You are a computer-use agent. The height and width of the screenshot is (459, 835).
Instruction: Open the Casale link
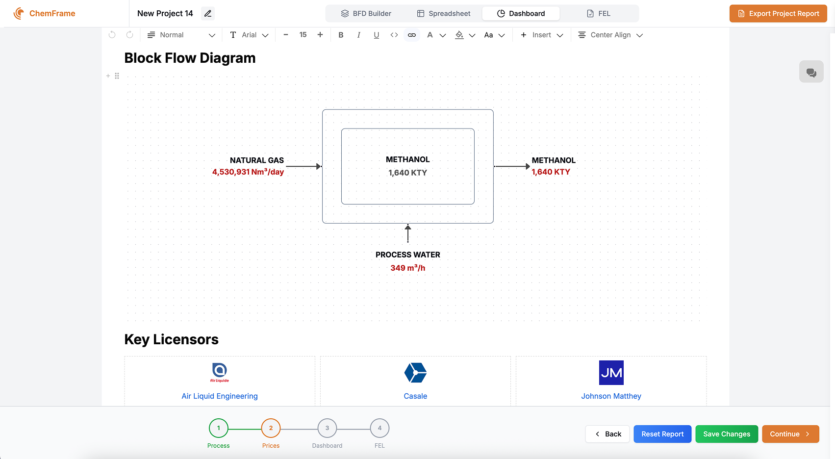pyautogui.click(x=415, y=396)
